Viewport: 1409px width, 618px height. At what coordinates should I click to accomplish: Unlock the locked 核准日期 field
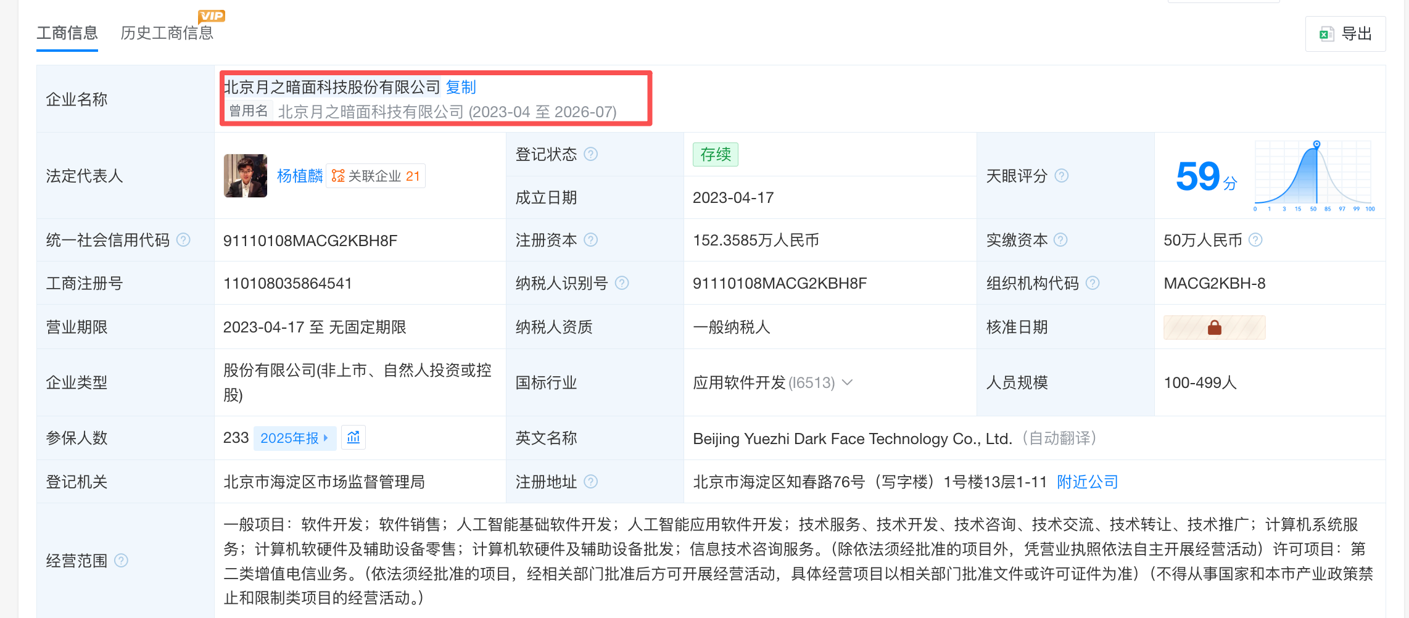(x=1215, y=328)
